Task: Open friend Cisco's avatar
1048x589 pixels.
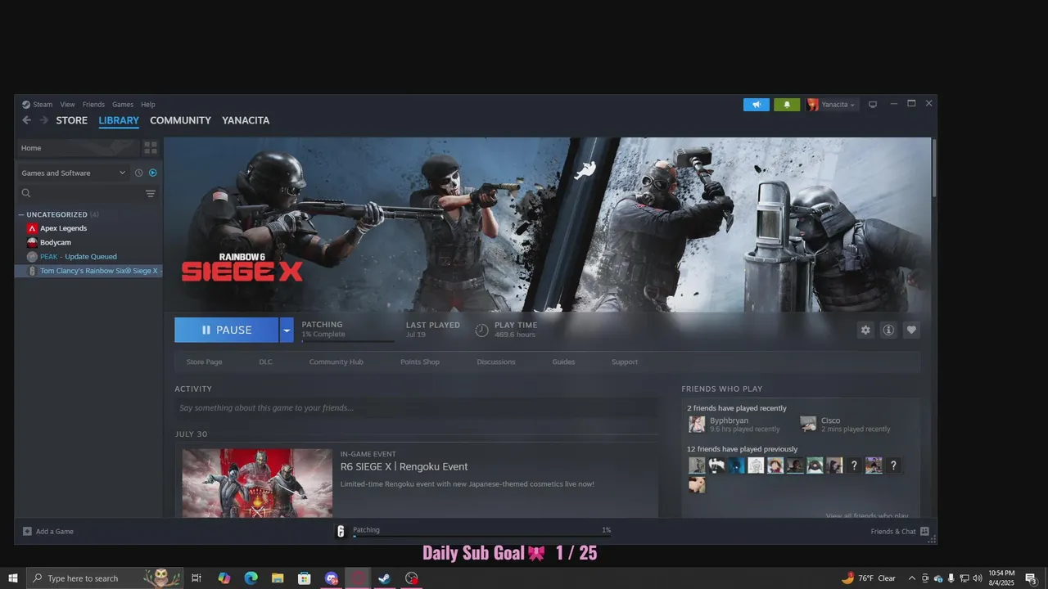Action: [808, 424]
